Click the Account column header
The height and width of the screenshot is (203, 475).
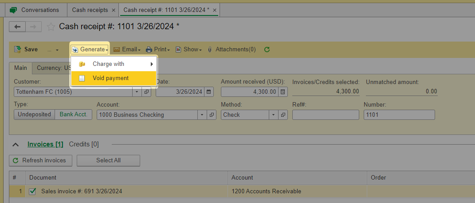298,178
